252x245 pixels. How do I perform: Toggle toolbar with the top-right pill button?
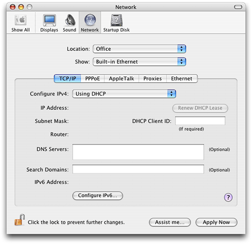tap(238, 7)
